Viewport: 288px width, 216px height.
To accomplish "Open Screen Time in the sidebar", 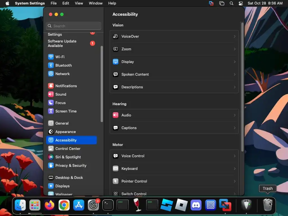I will coord(71,111).
